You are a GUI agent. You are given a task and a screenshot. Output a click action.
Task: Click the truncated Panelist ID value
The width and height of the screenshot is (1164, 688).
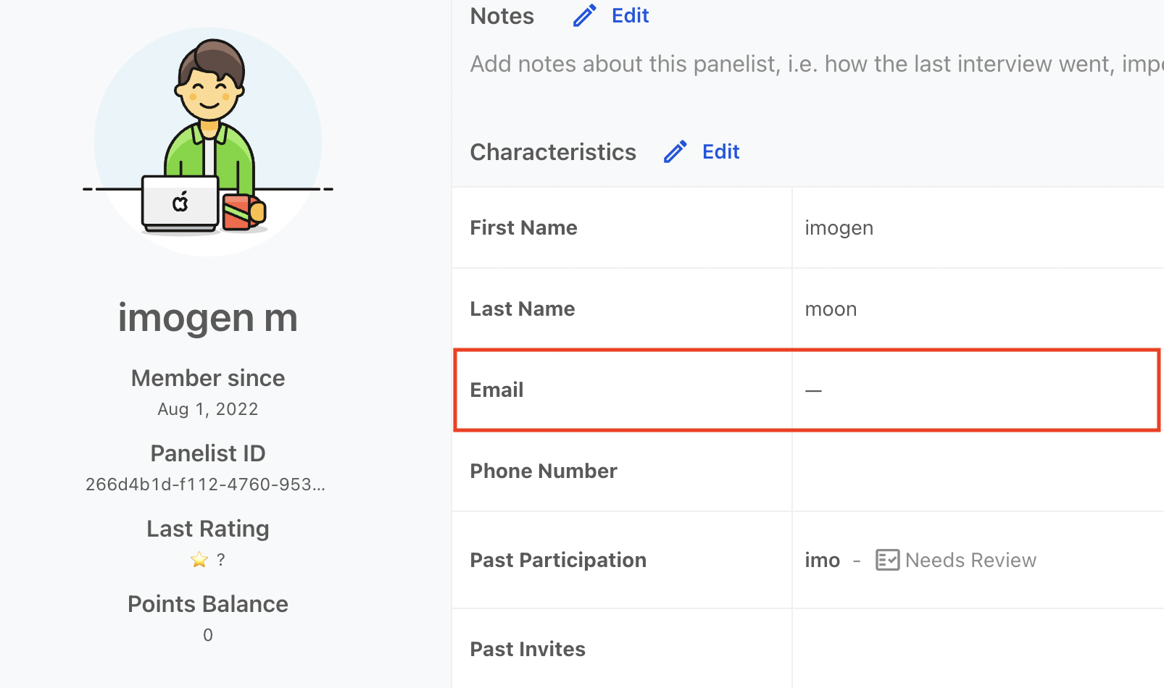pos(206,484)
